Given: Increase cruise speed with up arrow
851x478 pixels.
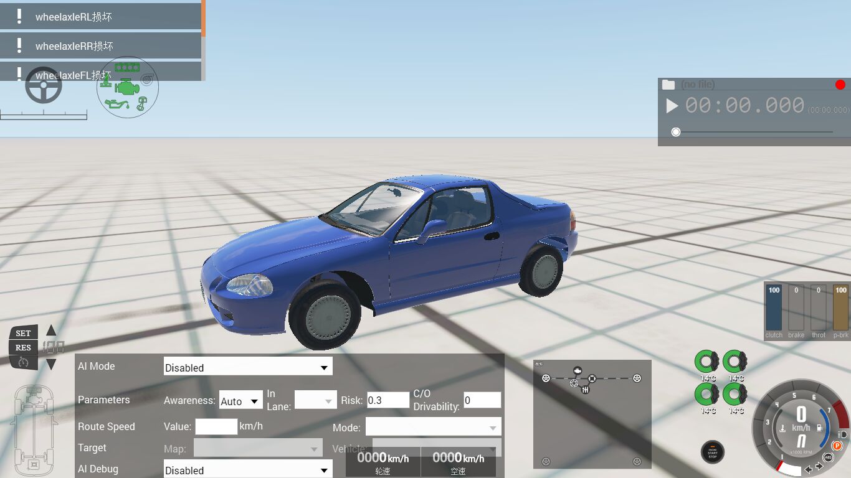Looking at the screenshot, I should point(52,330).
